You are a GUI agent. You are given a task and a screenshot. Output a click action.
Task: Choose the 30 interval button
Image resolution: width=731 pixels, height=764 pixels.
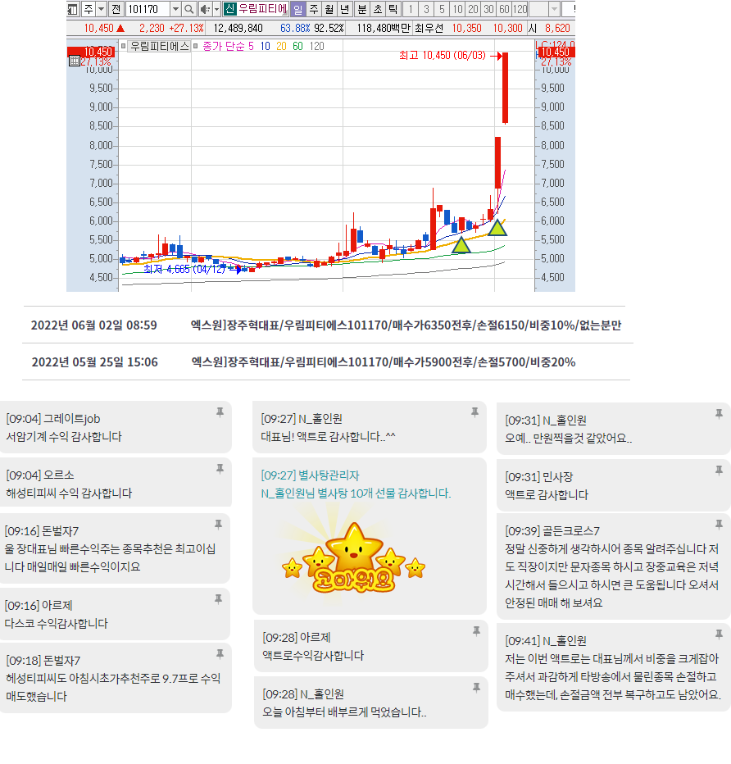[489, 9]
